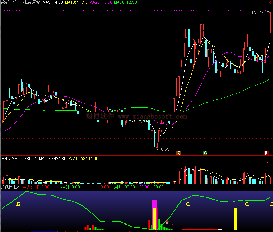Click the 主力进场: 0.00 value
Viewport: 273px width, 232px height.
click(x=36, y=187)
